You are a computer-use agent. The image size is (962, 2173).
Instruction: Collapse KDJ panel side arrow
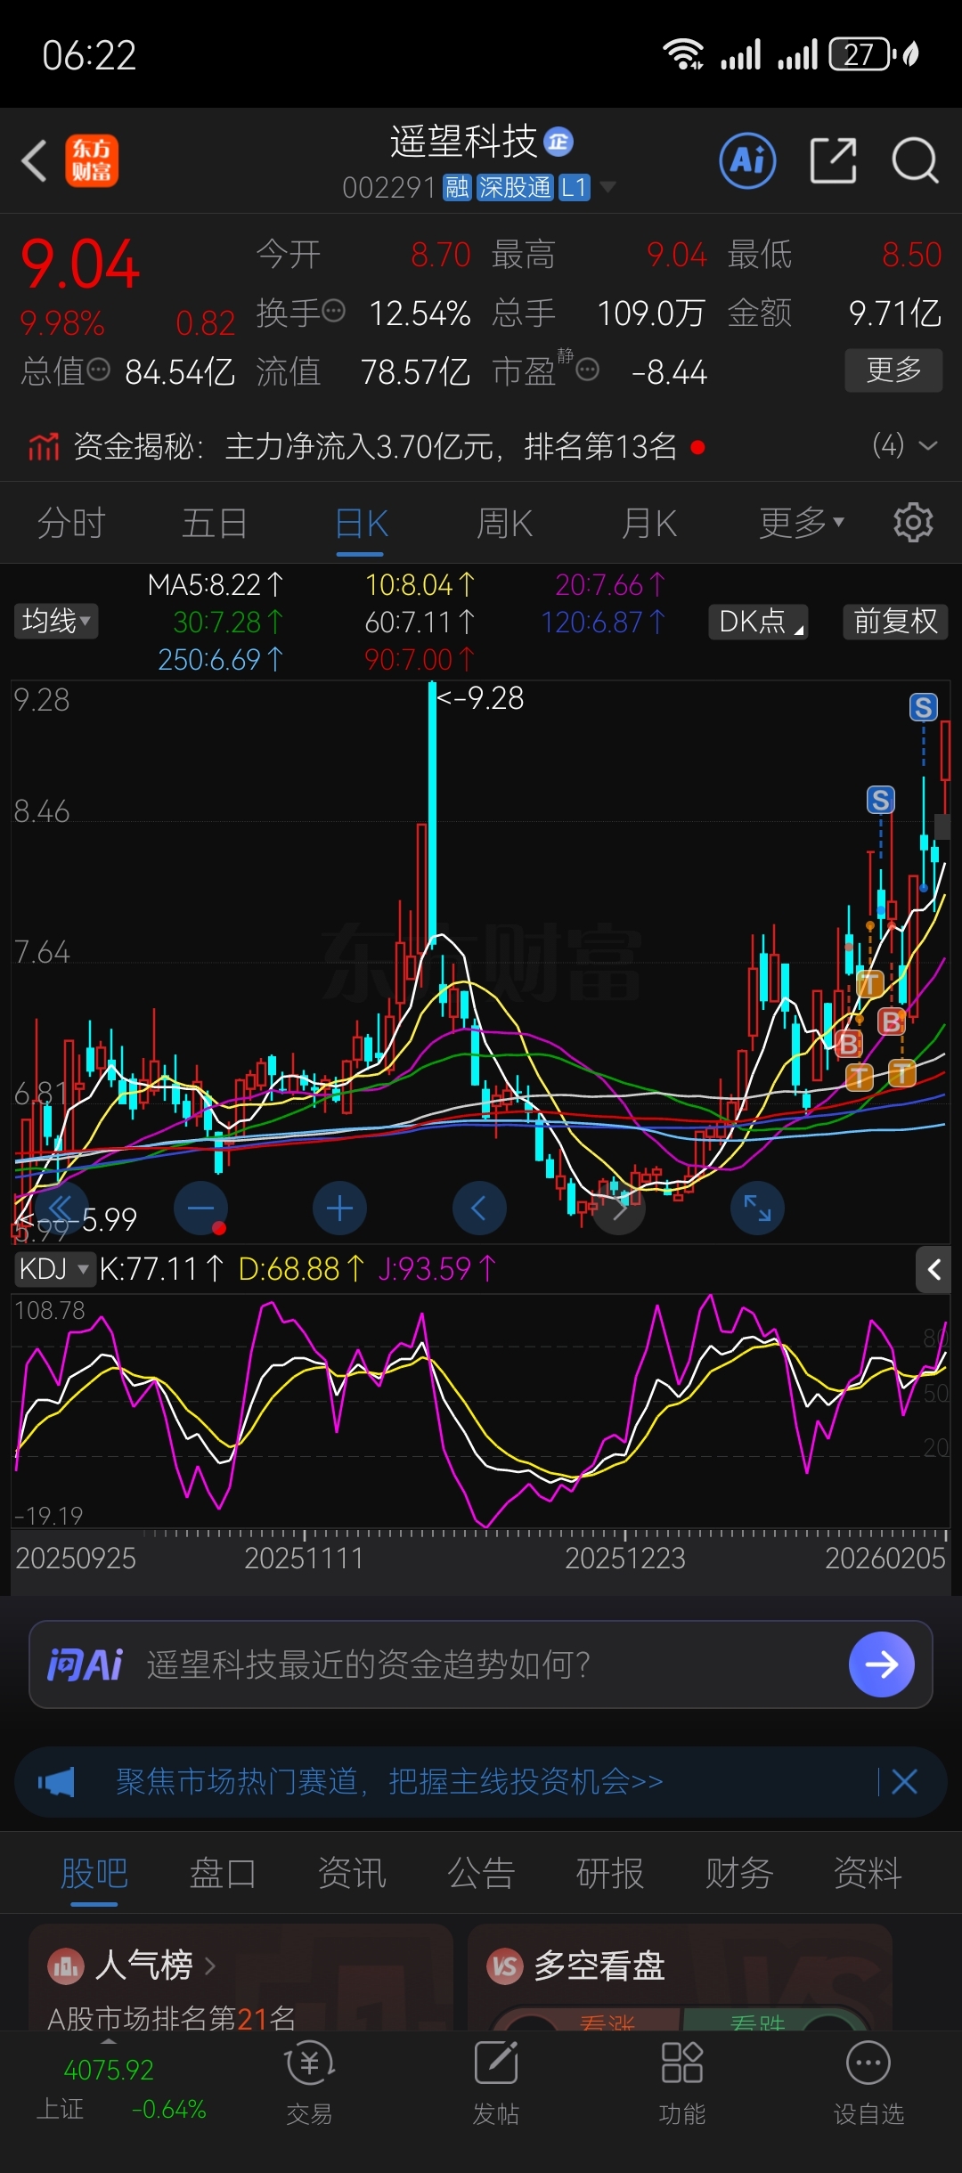click(933, 1270)
